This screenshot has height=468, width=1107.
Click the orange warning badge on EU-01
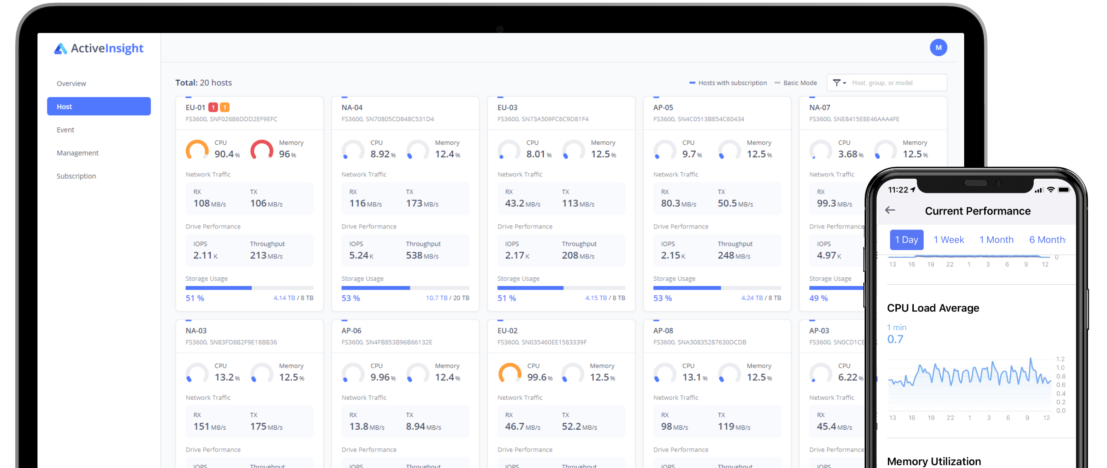(x=225, y=107)
